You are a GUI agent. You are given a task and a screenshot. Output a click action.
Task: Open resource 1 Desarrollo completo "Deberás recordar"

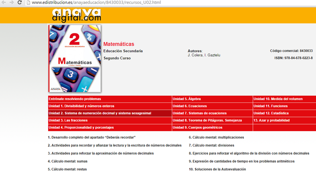(91, 137)
